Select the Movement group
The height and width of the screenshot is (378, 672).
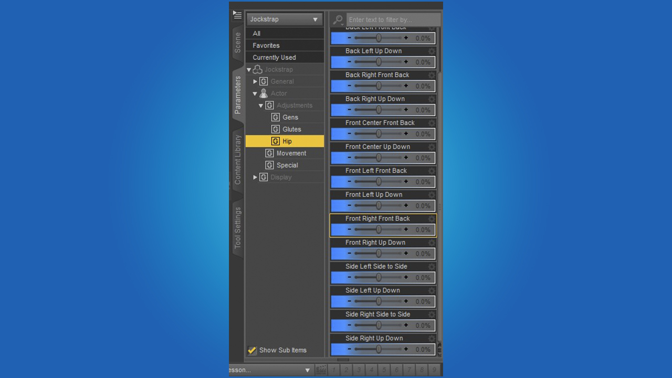point(291,153)
